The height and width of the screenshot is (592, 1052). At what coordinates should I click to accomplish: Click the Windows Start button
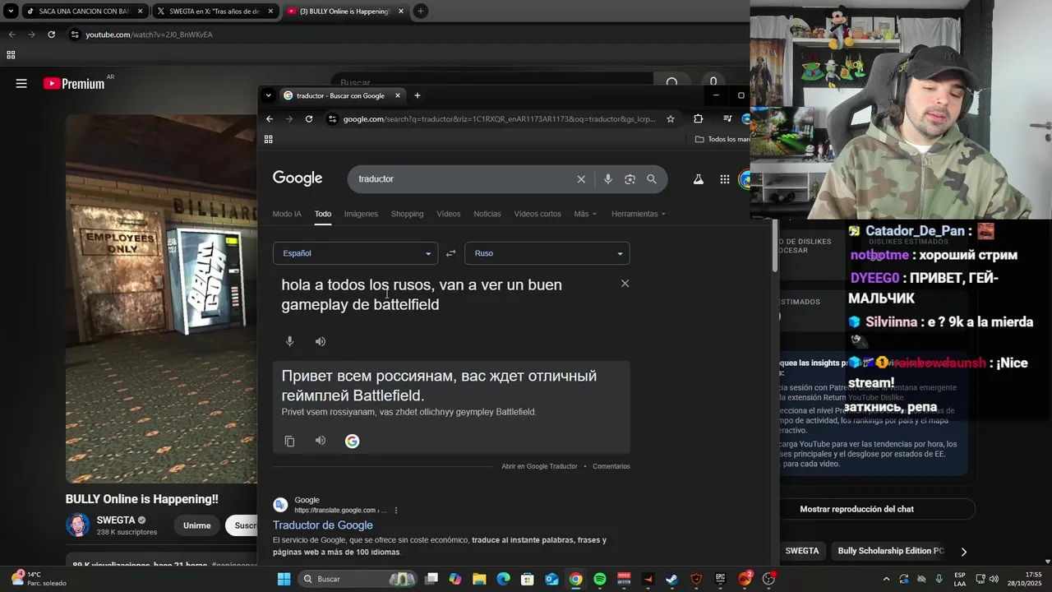(284, 579)
